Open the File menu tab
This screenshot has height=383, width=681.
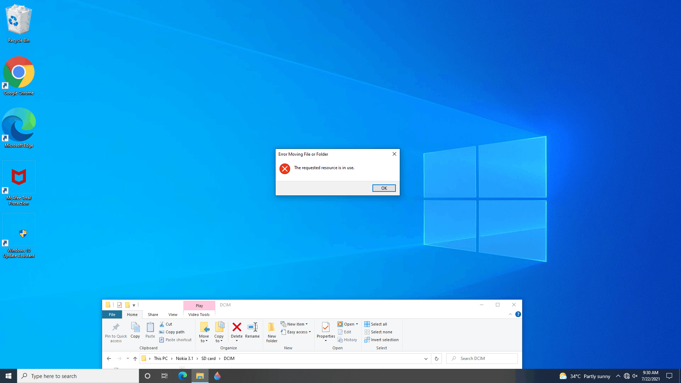(112, 315)
